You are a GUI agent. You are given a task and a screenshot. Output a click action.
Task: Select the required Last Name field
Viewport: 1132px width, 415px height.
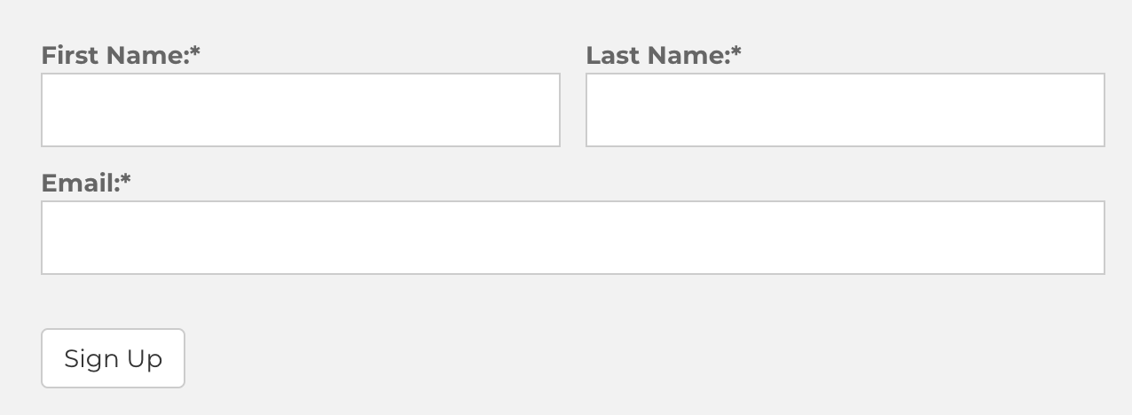coord(845,110)
